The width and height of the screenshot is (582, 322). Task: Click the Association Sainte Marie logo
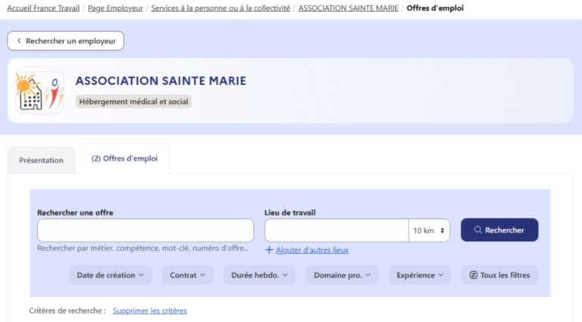click(x=39, y=90)
